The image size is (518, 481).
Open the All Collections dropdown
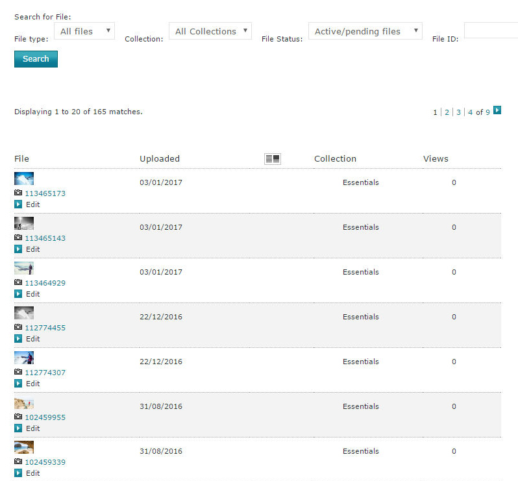tap(210, 31)
